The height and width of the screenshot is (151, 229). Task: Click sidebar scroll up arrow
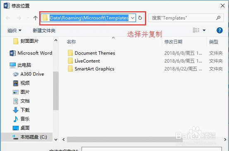click(56, 40)
